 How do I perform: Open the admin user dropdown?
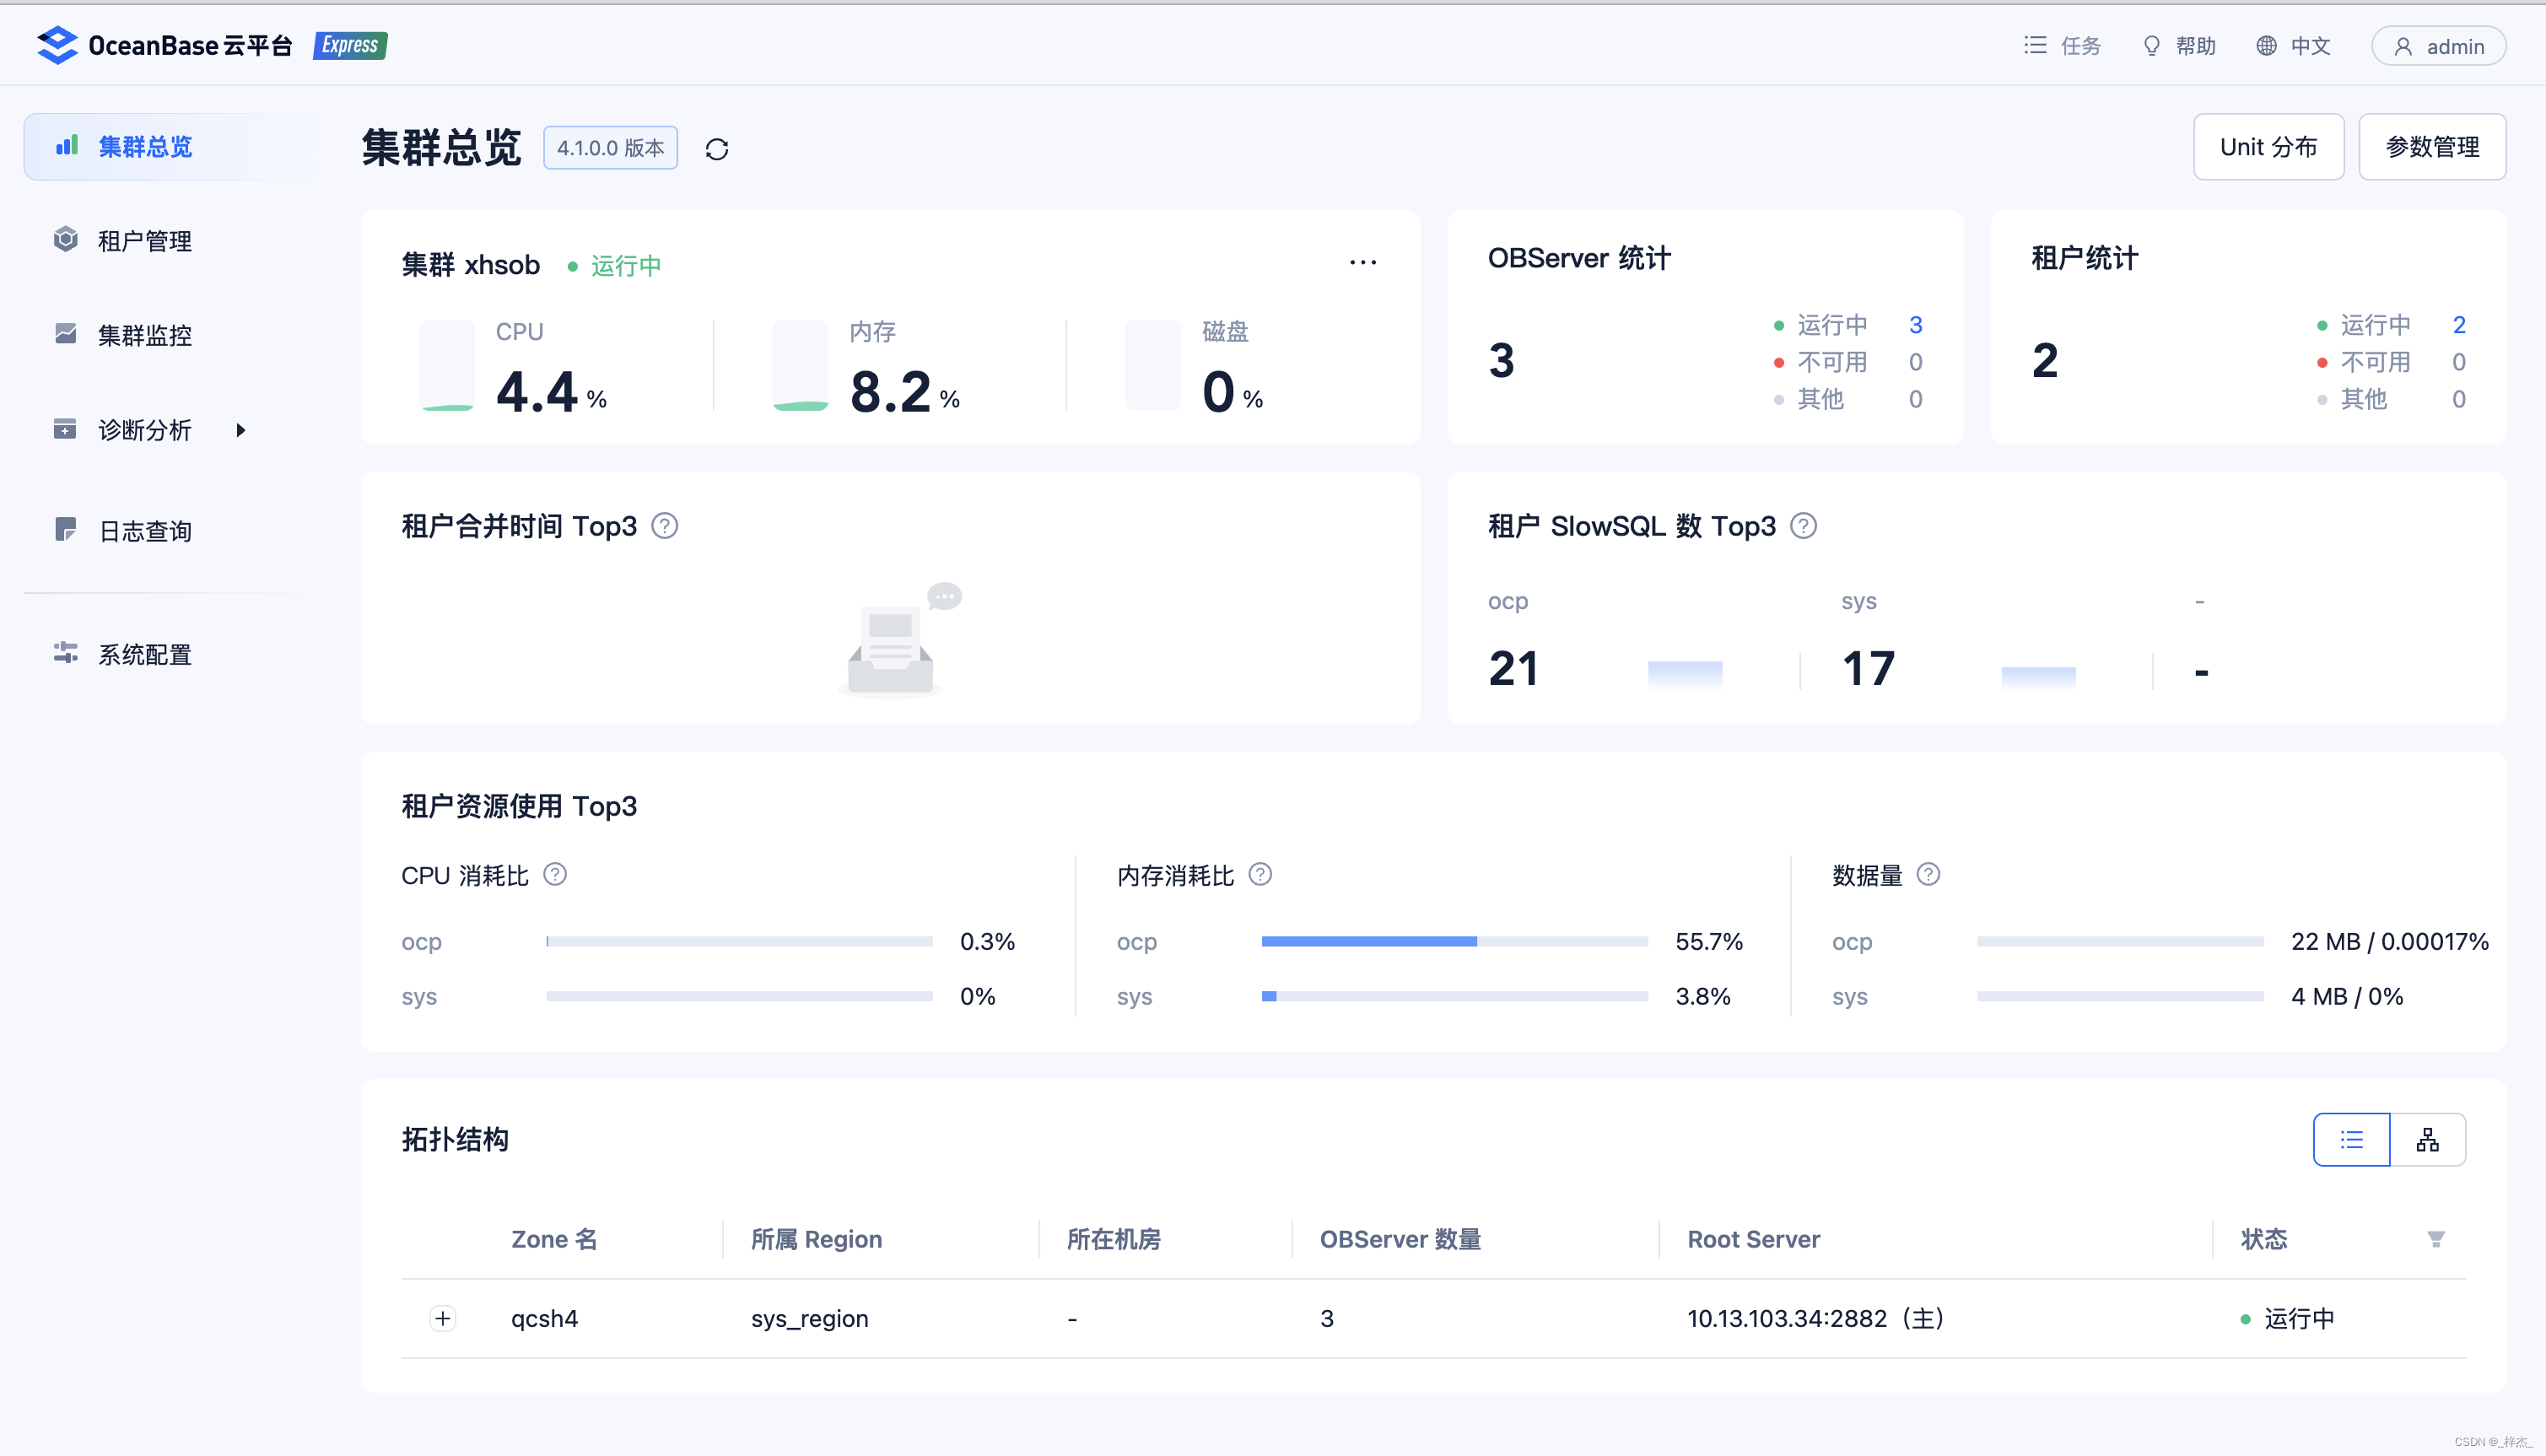pos(2438,46)
